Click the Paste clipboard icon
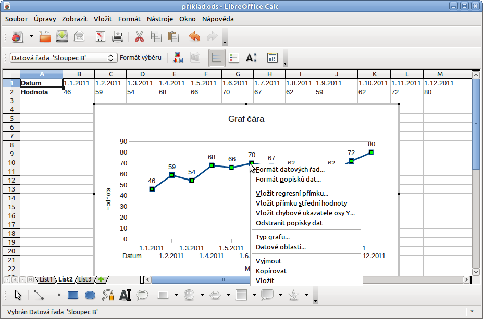This screenshot has width=483, height=319. click(174, 36)
